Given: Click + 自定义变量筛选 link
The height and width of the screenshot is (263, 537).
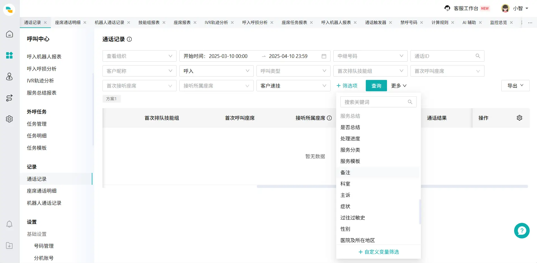Looking at the screenshot, I should 379,252.
